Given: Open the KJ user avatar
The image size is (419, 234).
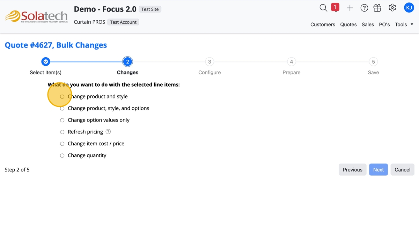Looking at the screenshot, I should point(409,8).
